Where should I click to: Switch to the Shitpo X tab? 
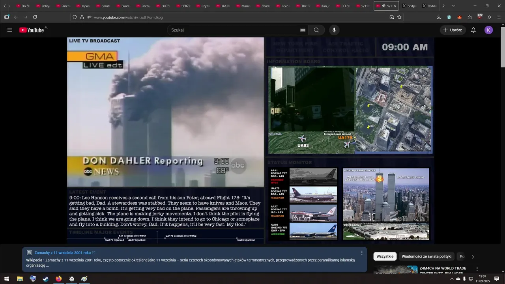point(409,6)
